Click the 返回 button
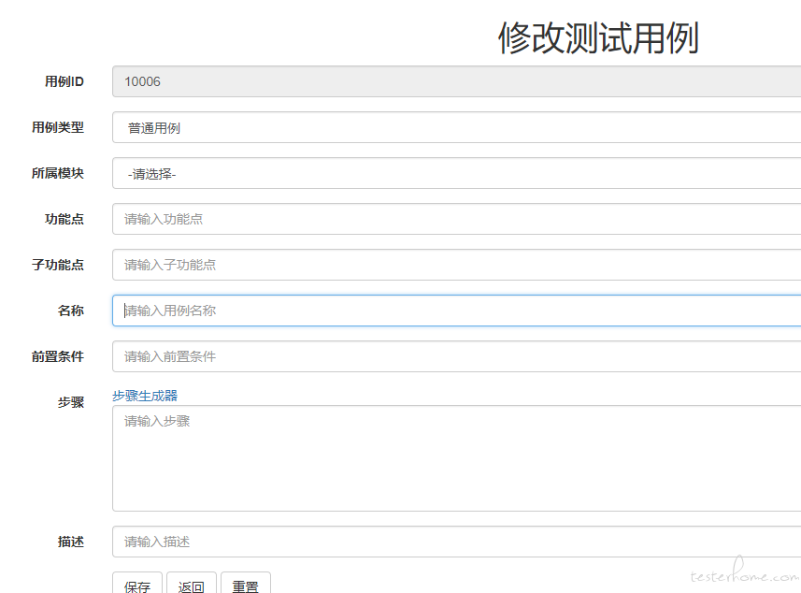This screenshot has width=801, height=593. tap(192, 585)
